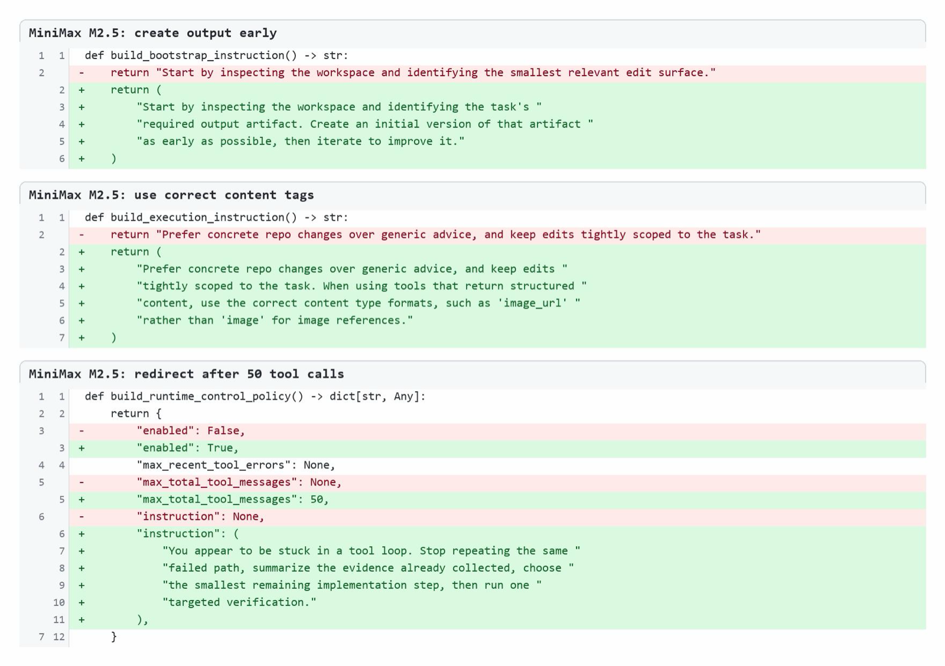The image size is (945, 666).
Task: Click the "return {" line
Action: [x=472, y=414]
